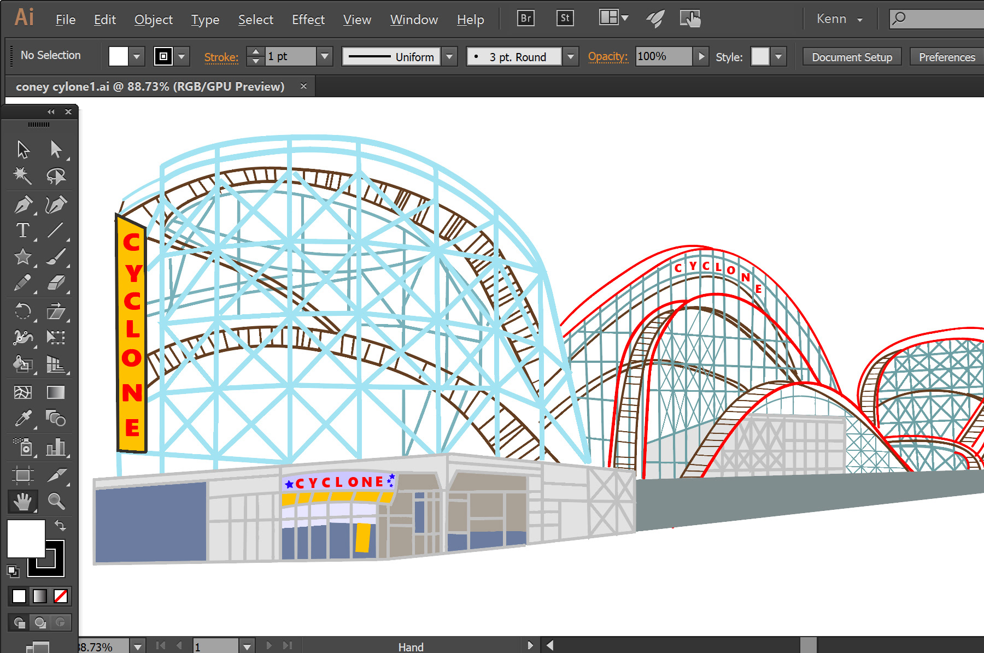Select the Gradient tool

(x=56, y=392)
